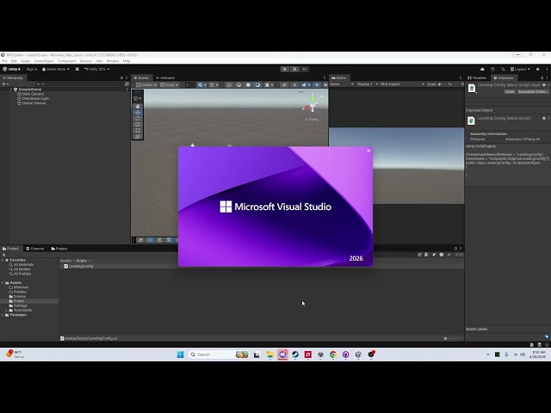Select the Move tool in Scene overlay

pyautogui.click(x=138, y=113)
